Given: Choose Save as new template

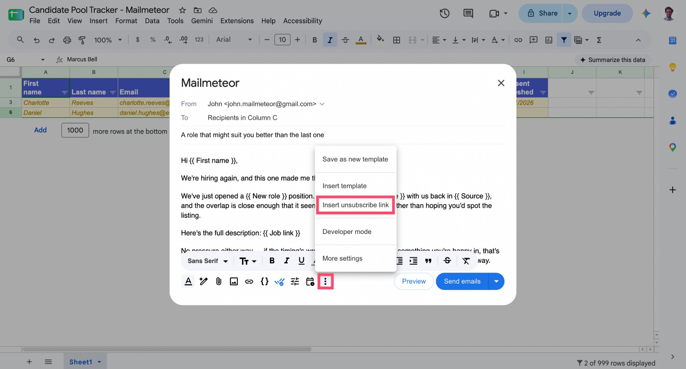Looking at the screenshot, I should point(355,159).
